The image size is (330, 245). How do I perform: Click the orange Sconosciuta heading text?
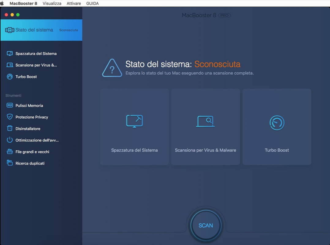coord(217,64)
